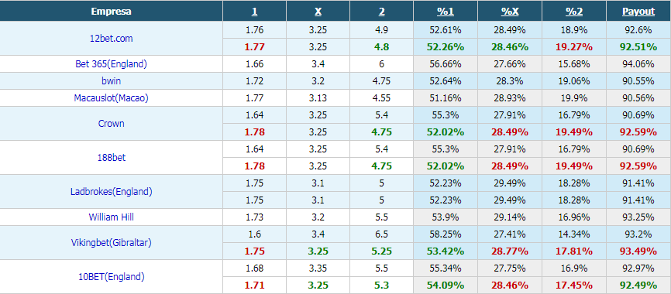Sort by the 1 column header
671x294 pixels.
(x=255, y=12)
